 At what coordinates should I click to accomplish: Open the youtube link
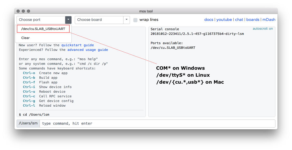coord(224,20)
